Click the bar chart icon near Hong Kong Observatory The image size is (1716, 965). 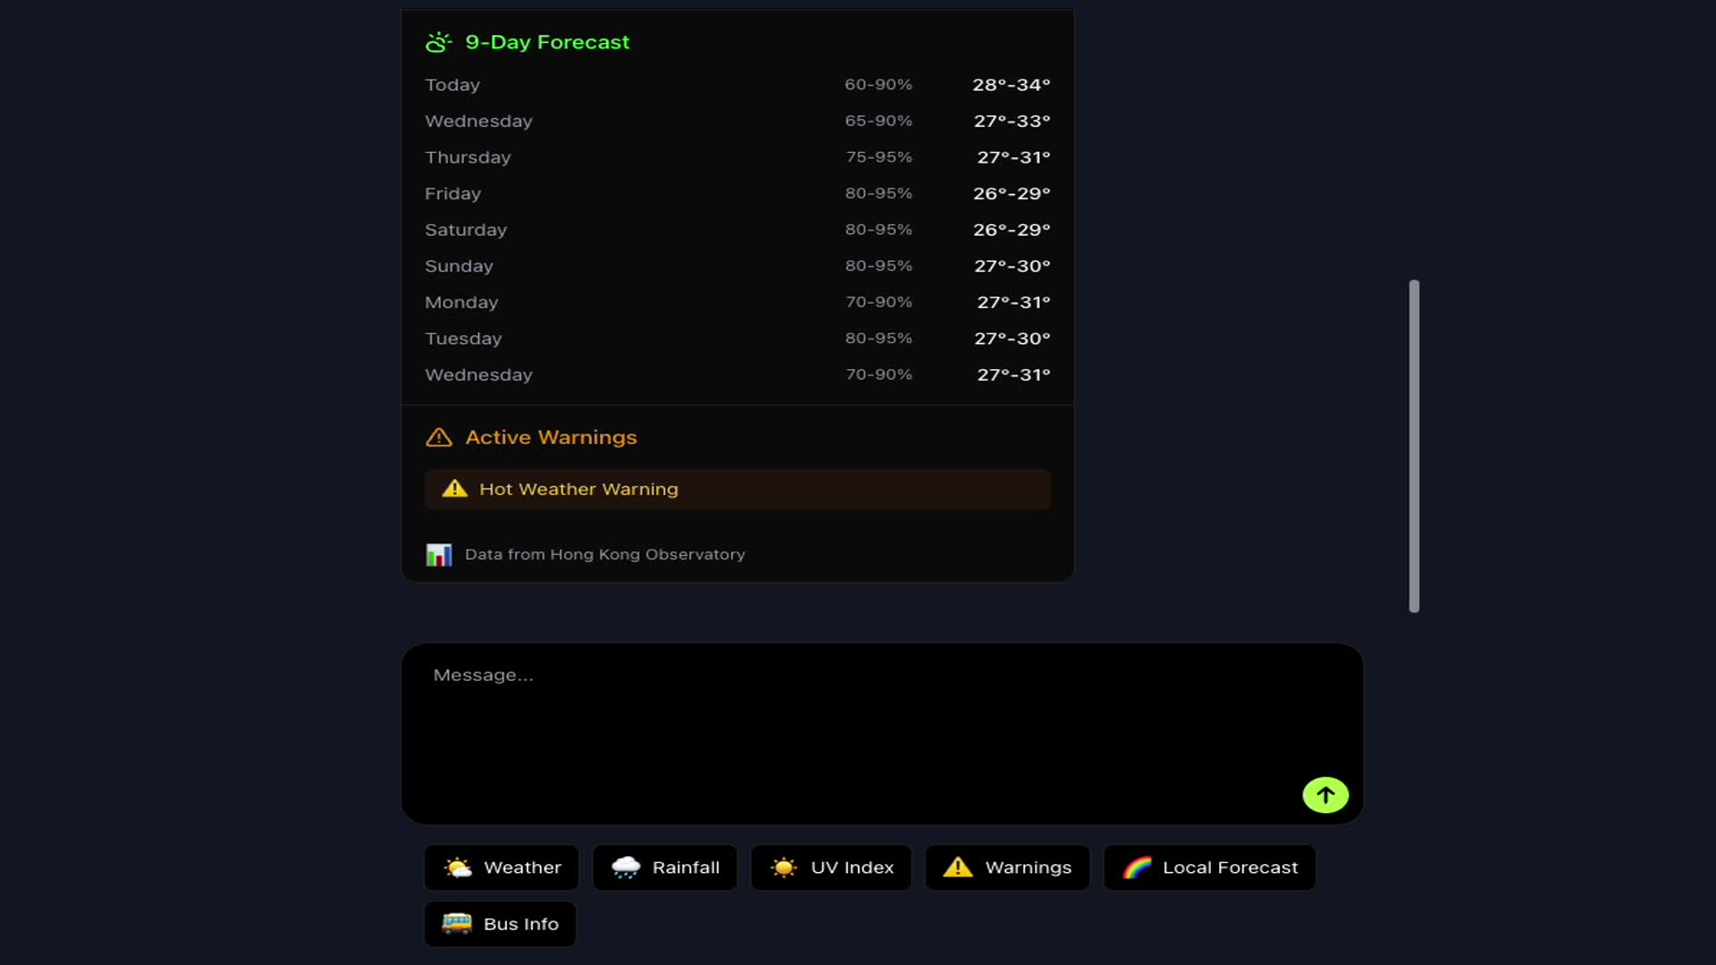(x=439, y=554)
